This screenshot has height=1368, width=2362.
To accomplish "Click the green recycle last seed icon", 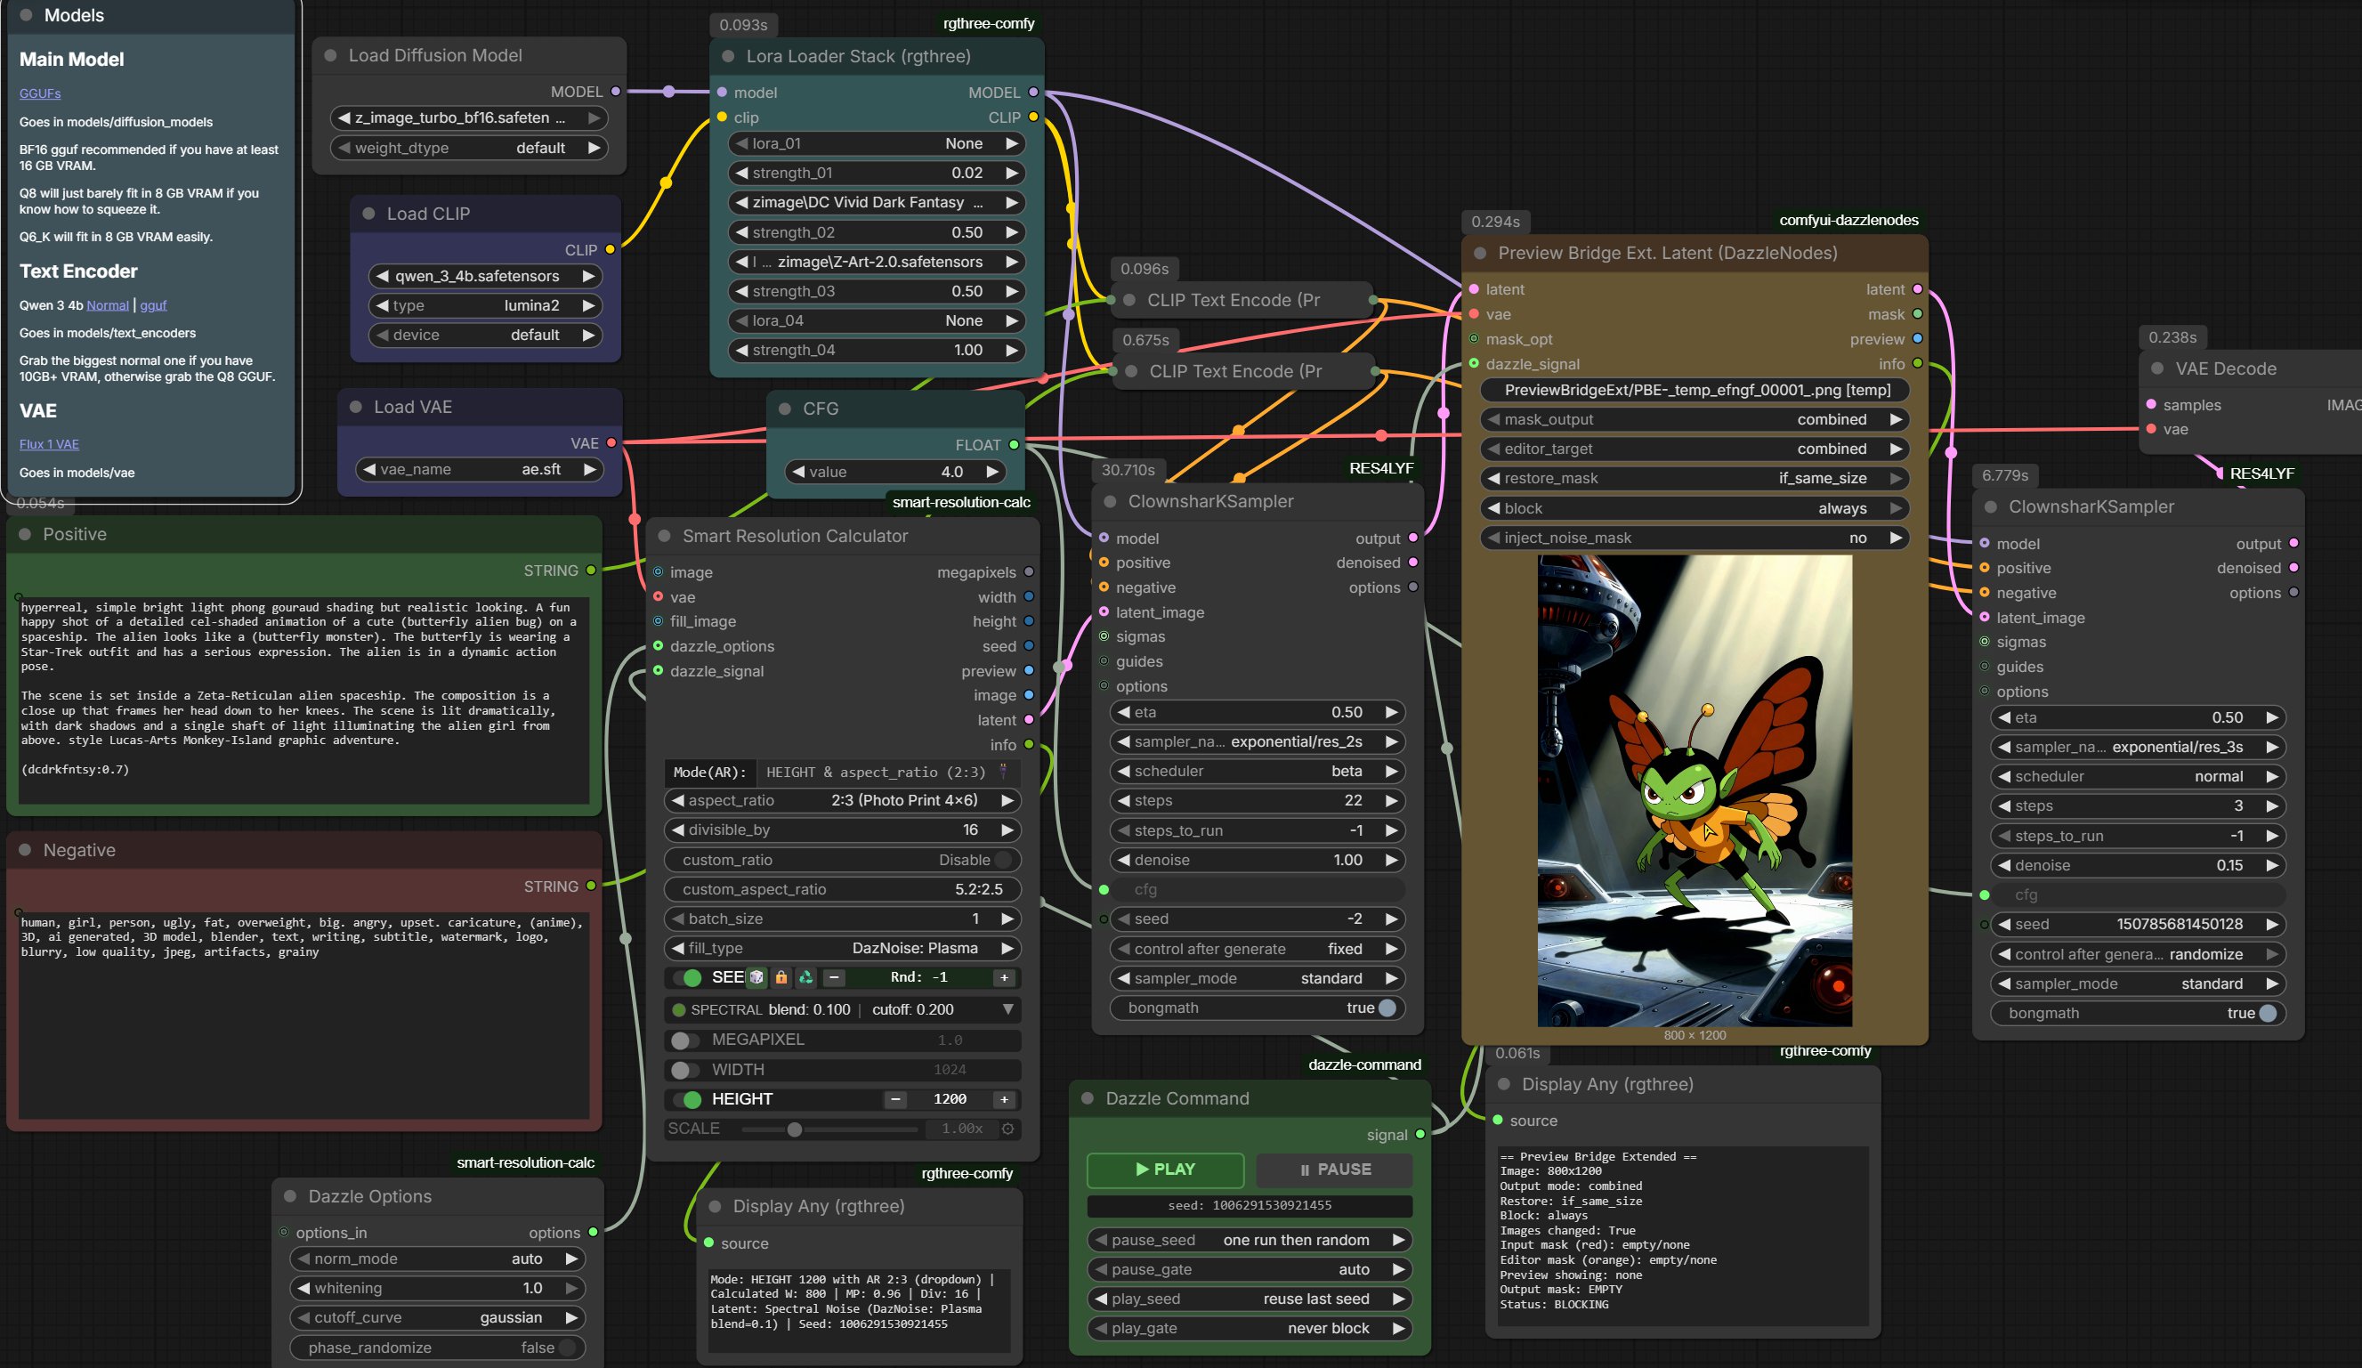I will pyautogui.click(x=805, y=977).
